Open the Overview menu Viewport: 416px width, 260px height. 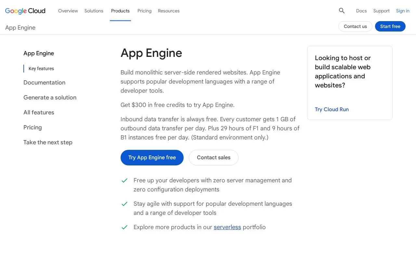pyautogui.click(x=68, y=11)
